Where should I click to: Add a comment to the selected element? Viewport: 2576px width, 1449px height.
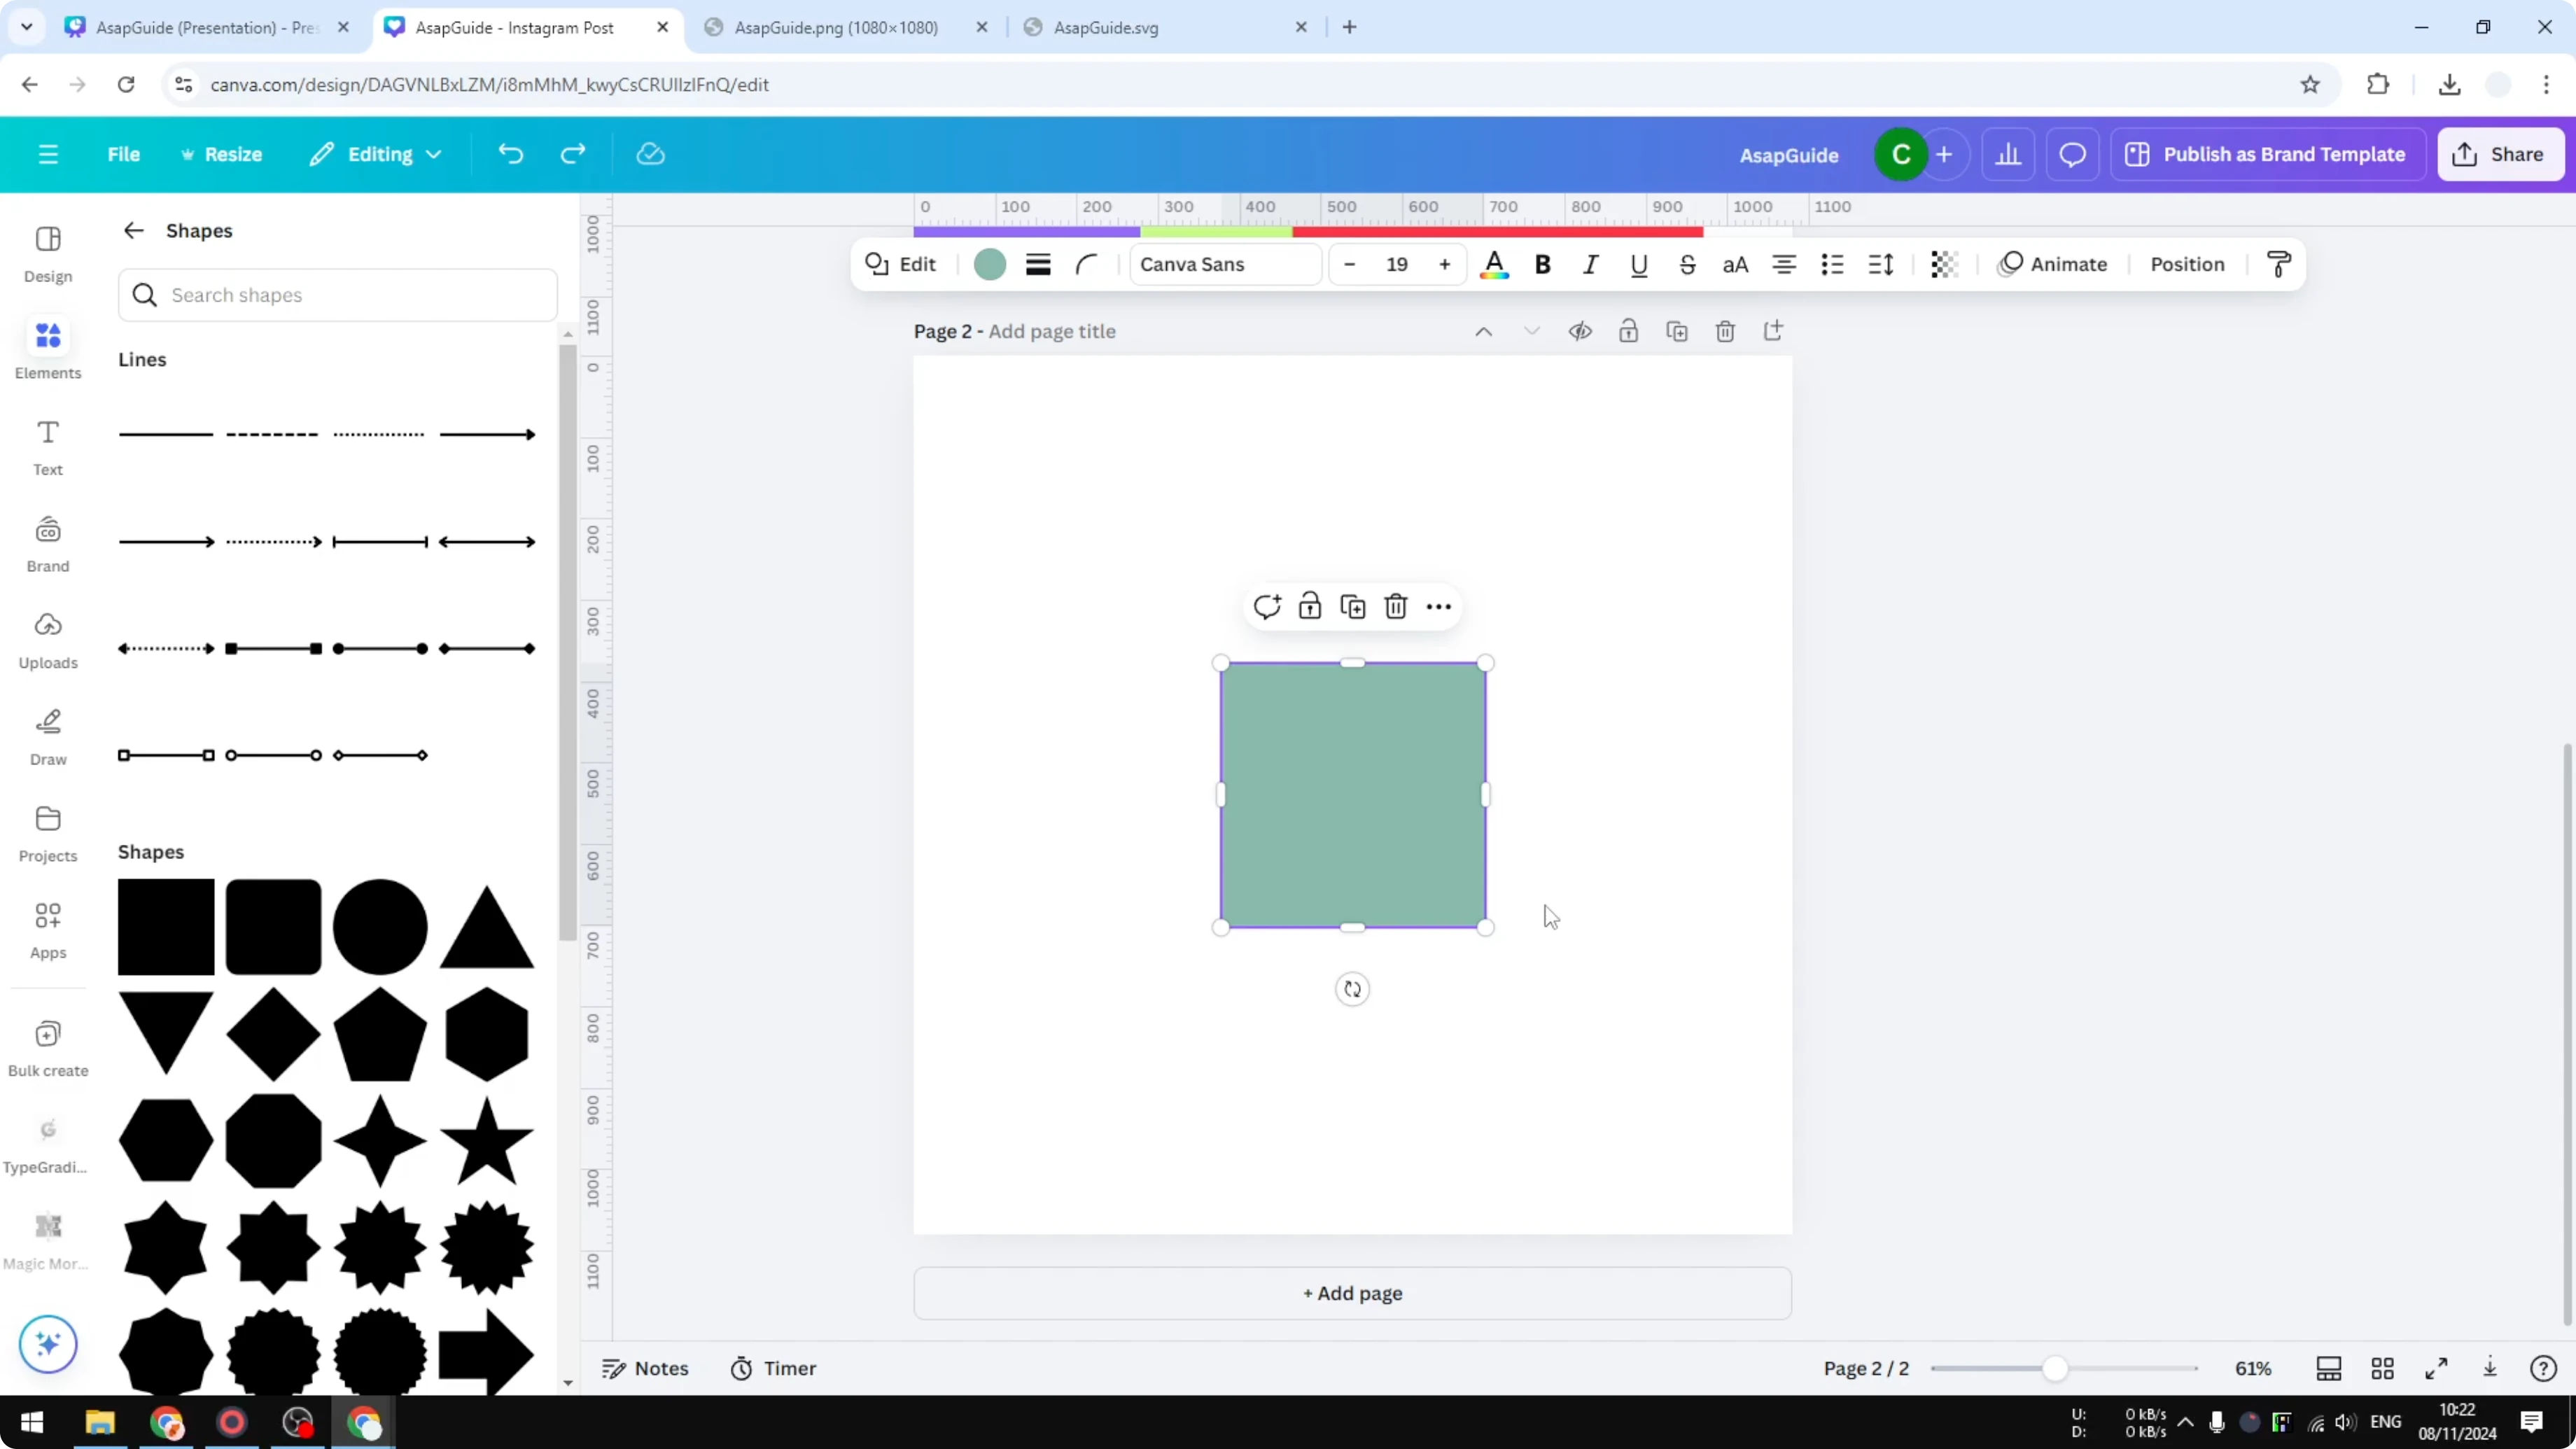[x=1267, y=606]
